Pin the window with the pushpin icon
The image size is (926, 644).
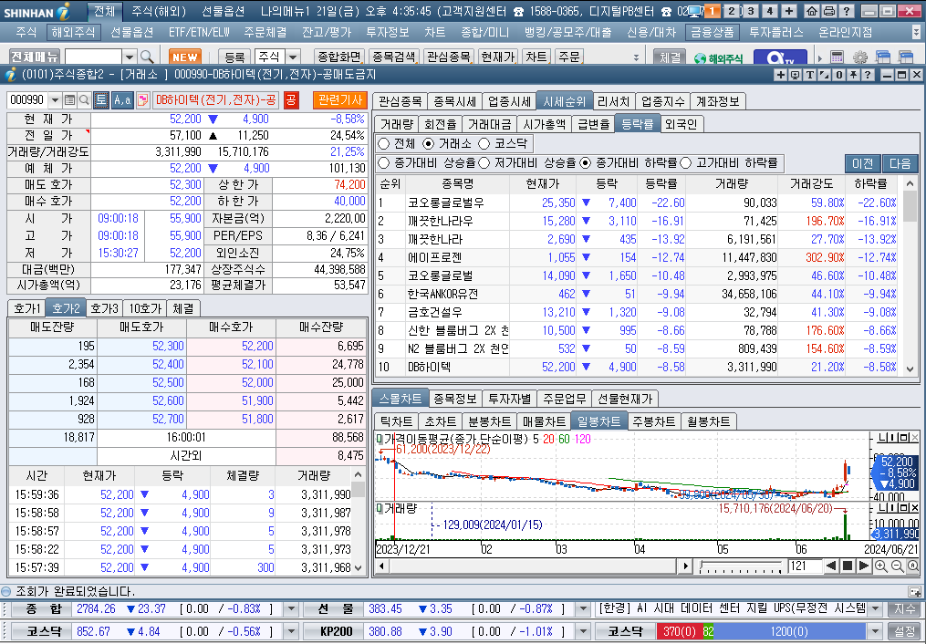[853, 75]
